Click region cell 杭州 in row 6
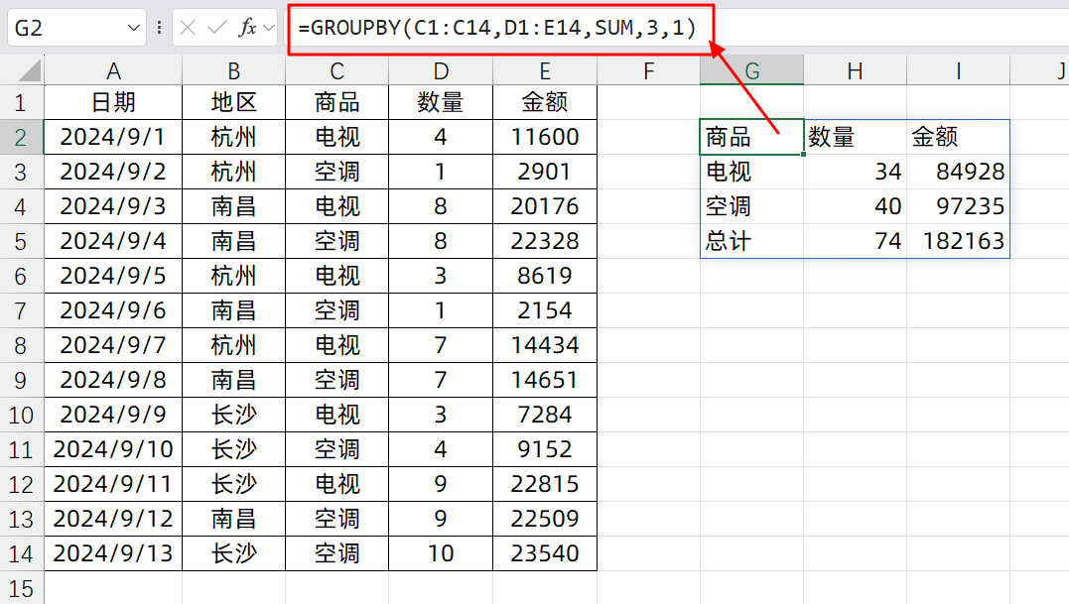The width and height of the screenshot is (1069, 604). pyautogui.click(x=234, y=276)
